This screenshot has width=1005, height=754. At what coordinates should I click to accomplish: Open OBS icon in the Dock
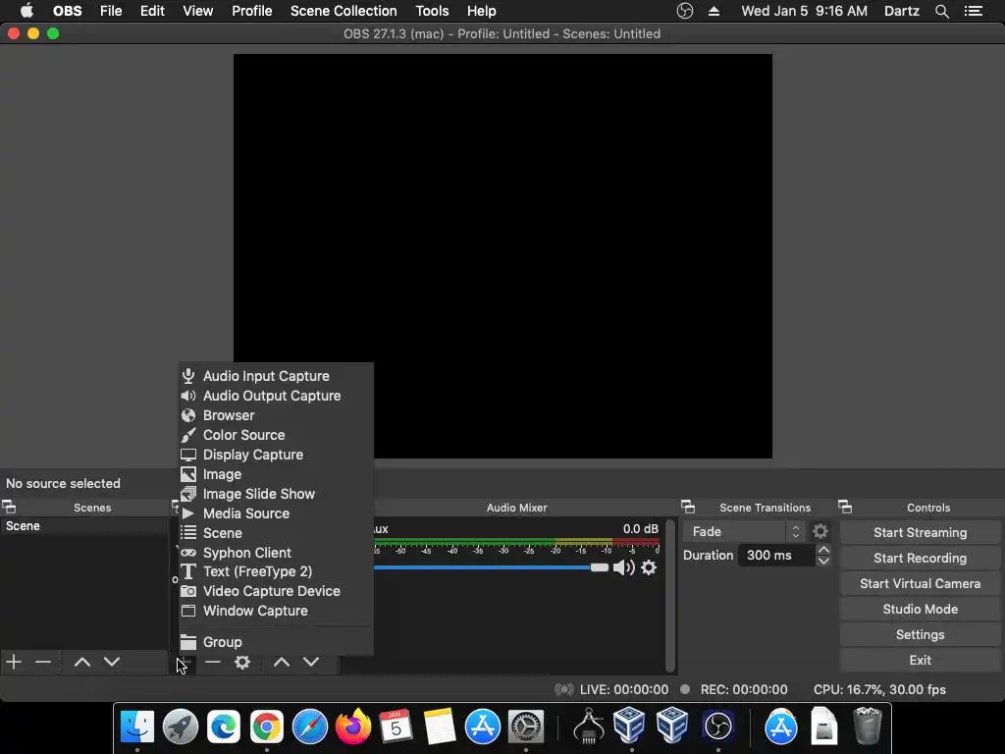pos(717,727)
